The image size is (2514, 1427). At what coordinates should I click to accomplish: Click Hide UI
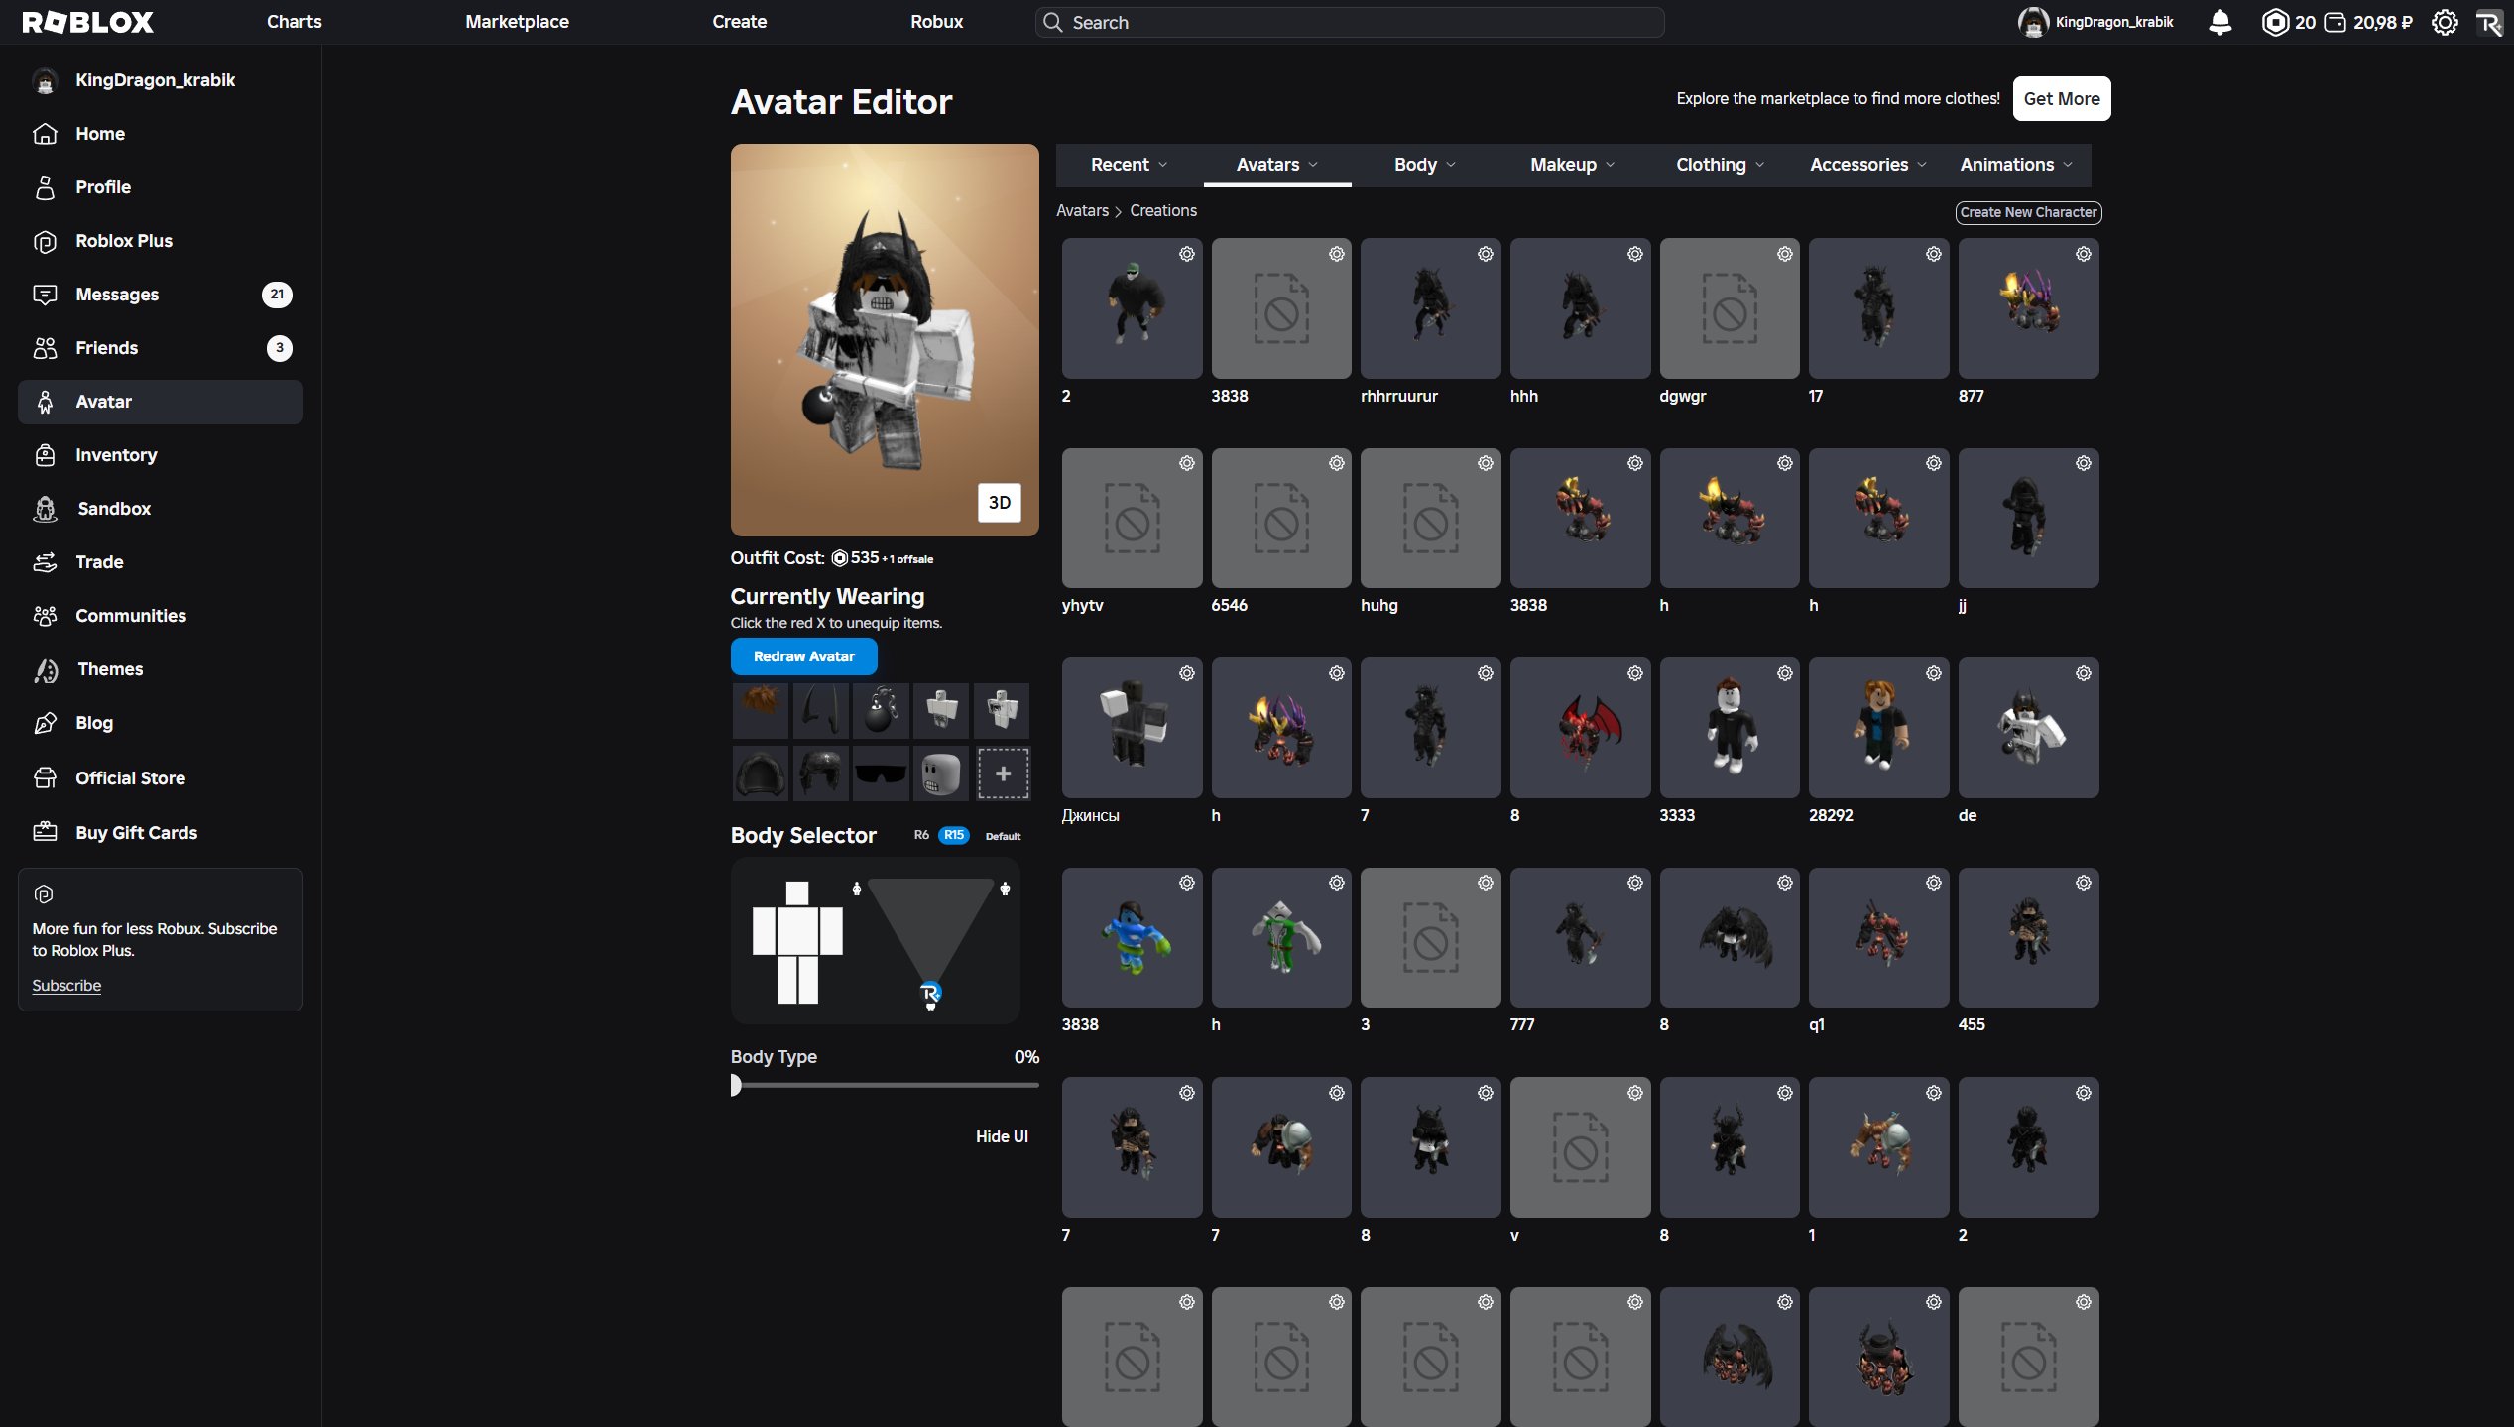(x=1002, y=1136)
